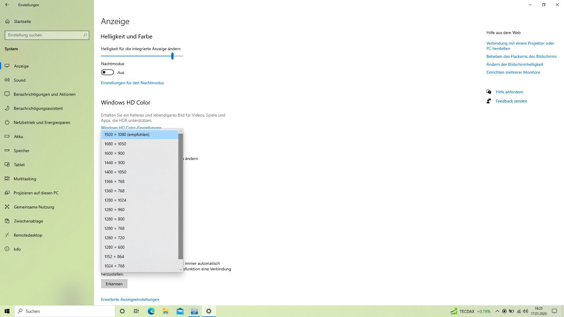Screen dimensions: 564x317
Task: Open Gemeinsame Nutzung icon
Action: point(7,207)
